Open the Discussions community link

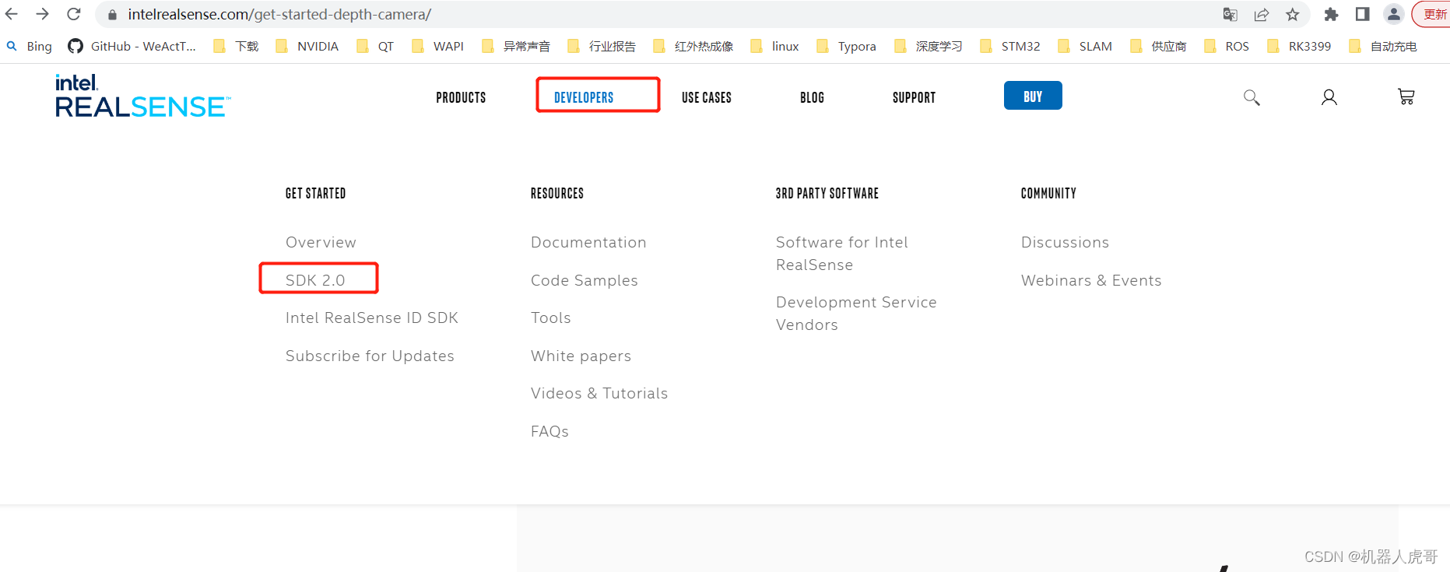pyautogui.click(x=1065, y=242)
